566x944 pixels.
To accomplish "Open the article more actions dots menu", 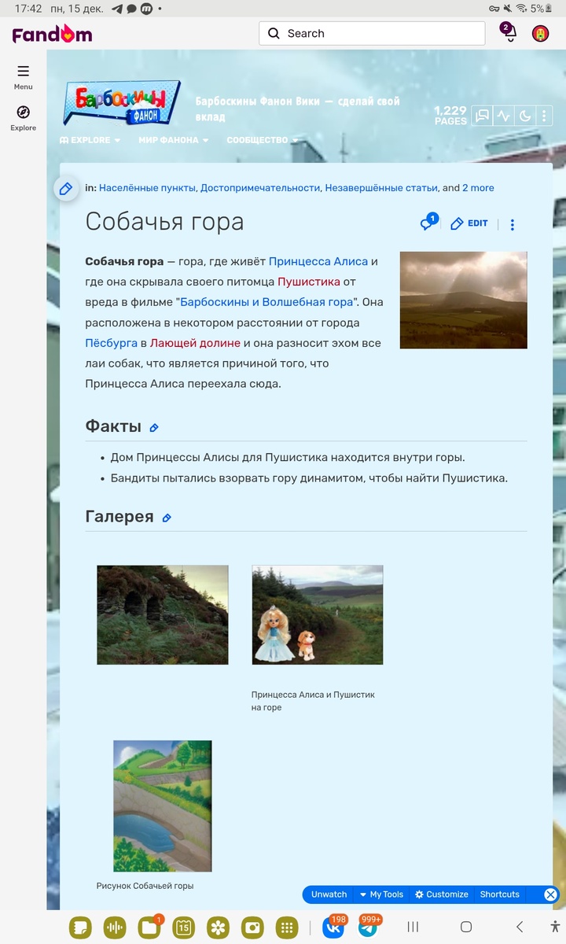I will [513, 224].
